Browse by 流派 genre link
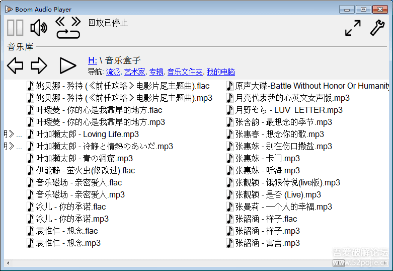 (x=113, y=72)
